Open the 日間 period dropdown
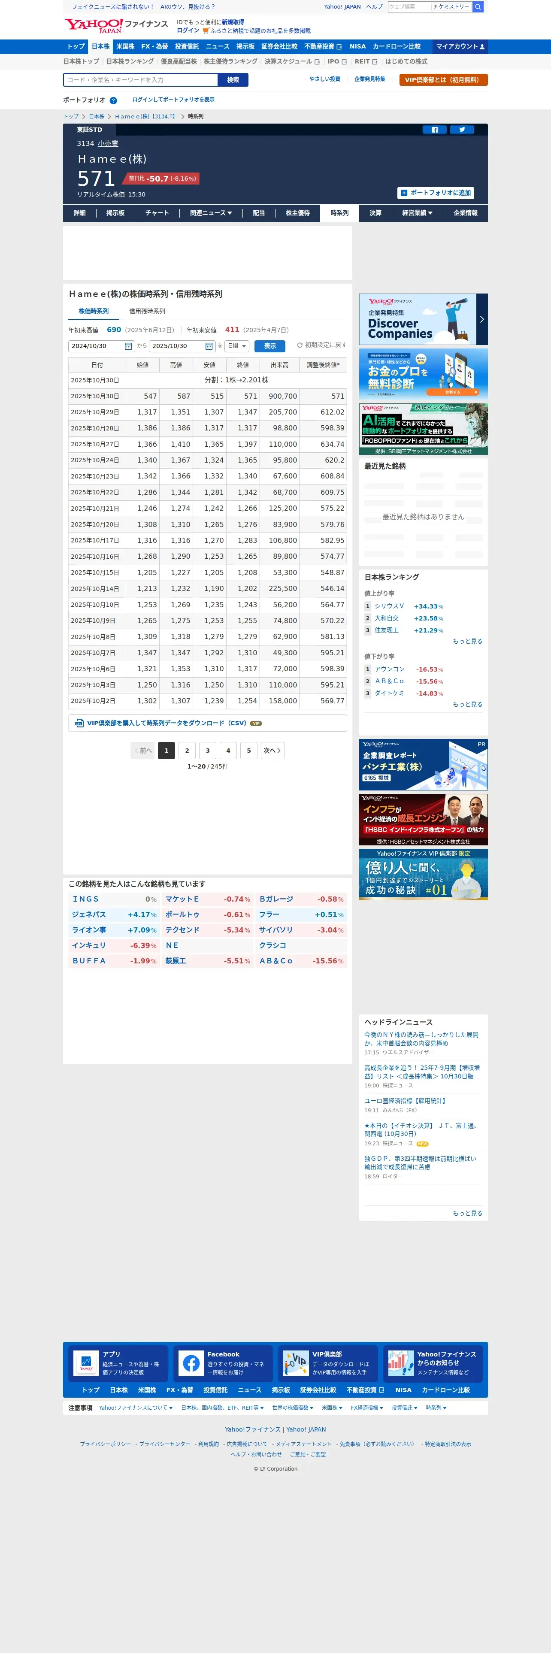The image size is (551, 1653). click(237, 346)
